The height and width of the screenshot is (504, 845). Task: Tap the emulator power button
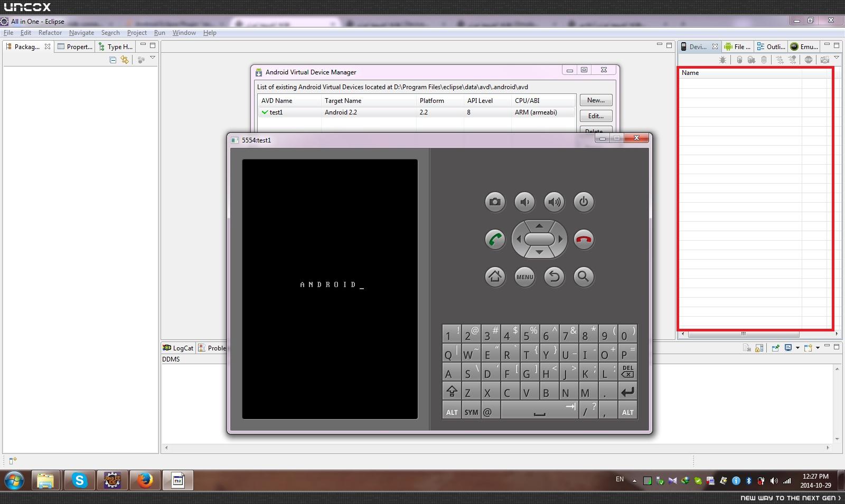584,202
